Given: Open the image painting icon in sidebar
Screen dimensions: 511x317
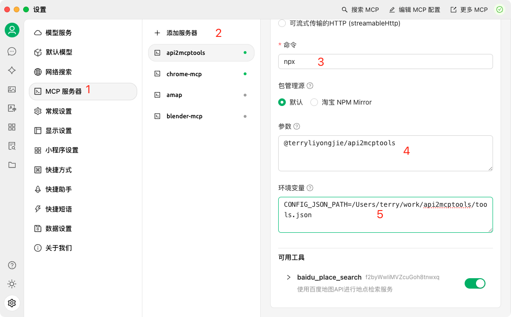Looking at the screenshot, I should click(x=12, y=89).
